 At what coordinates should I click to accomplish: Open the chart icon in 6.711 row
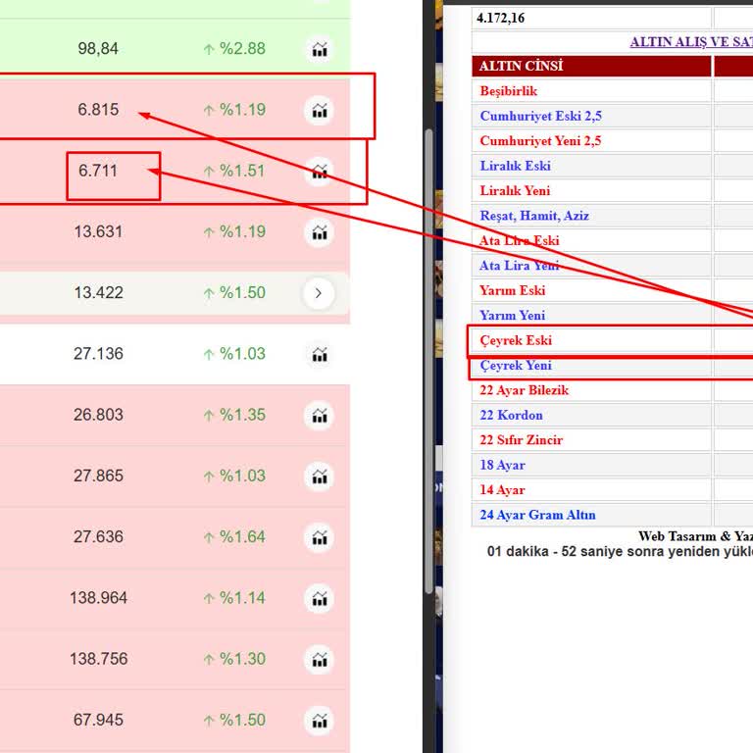click(x=320, y=171)
